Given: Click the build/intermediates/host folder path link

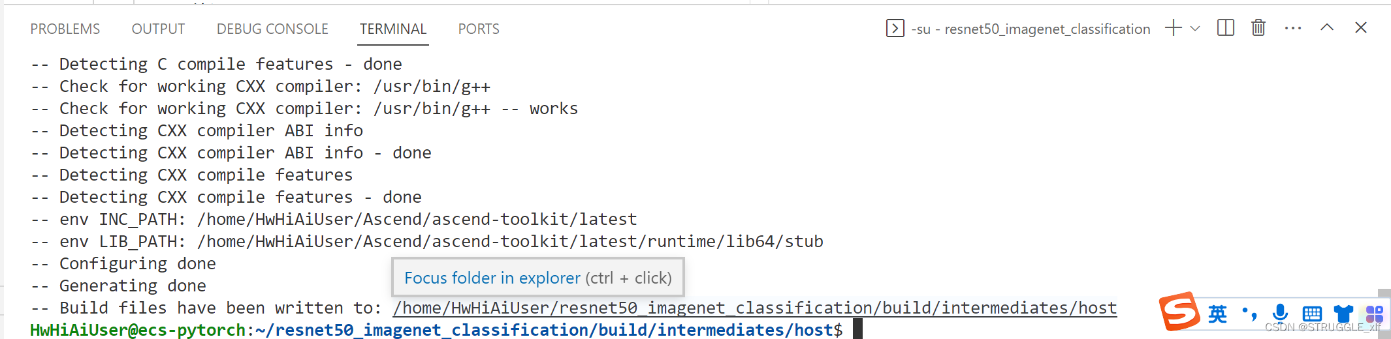Looking at the screenshot, I should tap(754, 308).
